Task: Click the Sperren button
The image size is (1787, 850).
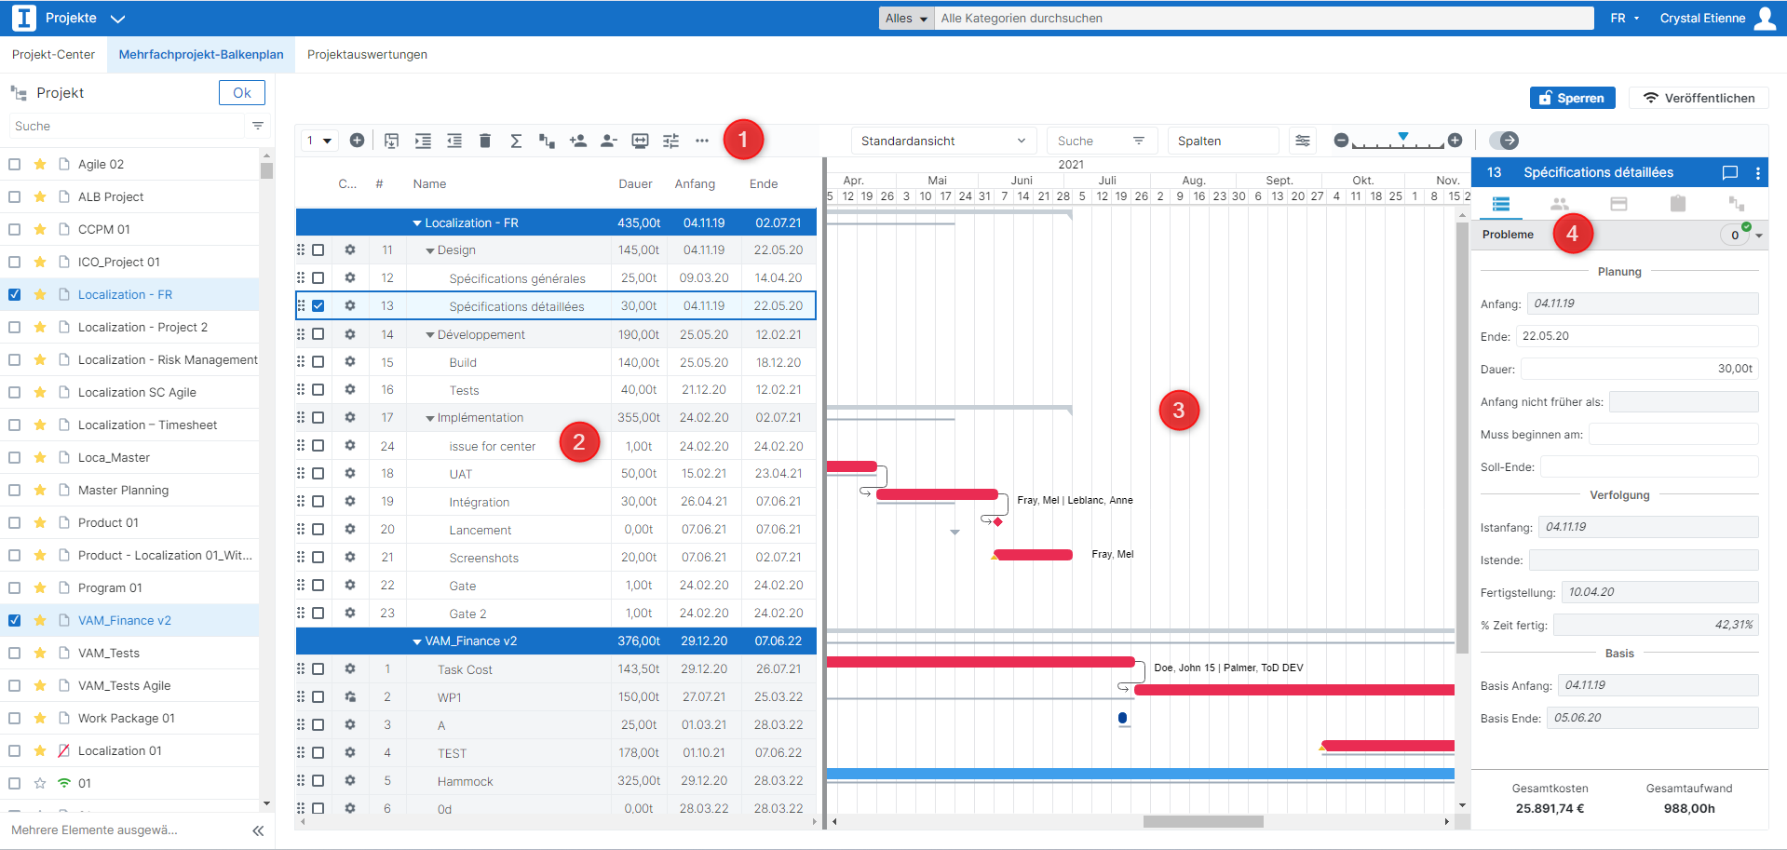Action: pos(1572,98)
